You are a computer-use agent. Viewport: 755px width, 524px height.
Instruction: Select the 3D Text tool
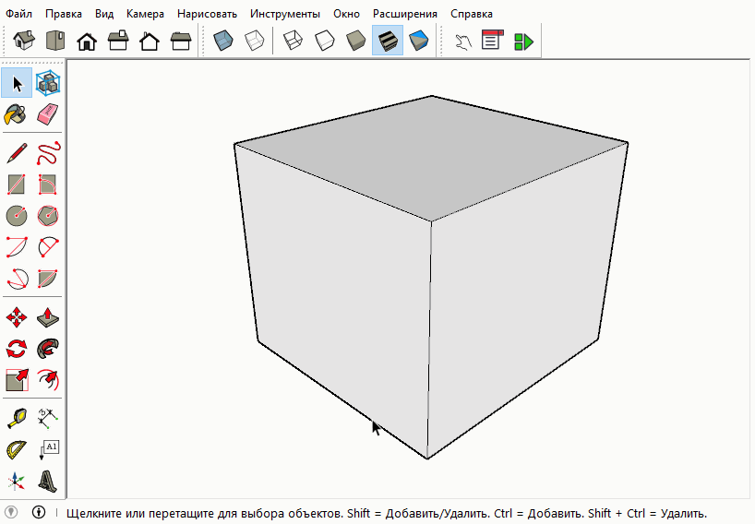[48, 482]
